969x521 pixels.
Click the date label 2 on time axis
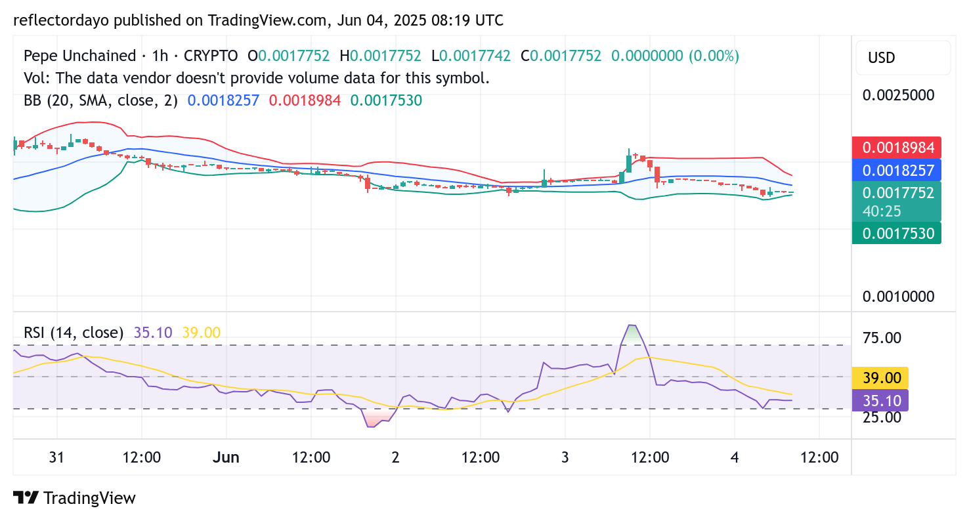point(395,457)
